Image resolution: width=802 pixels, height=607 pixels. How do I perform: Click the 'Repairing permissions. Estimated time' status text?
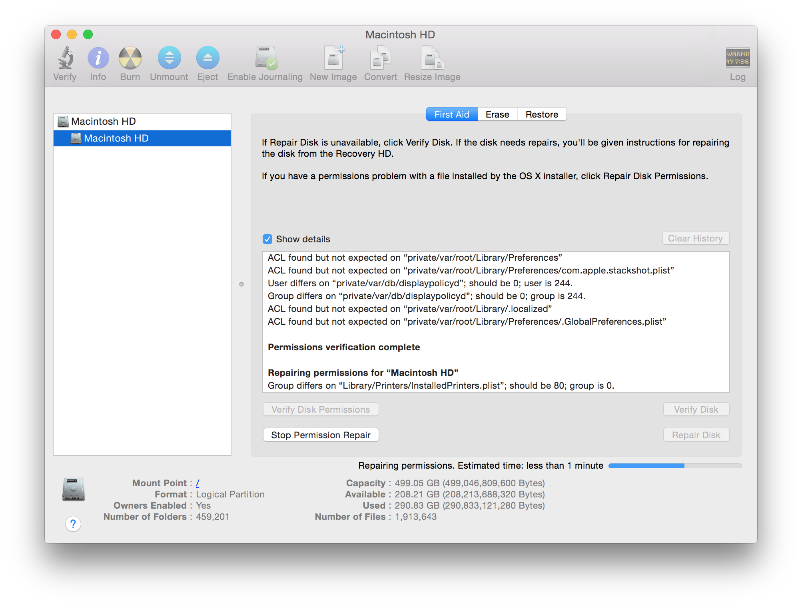click(481, 465)
